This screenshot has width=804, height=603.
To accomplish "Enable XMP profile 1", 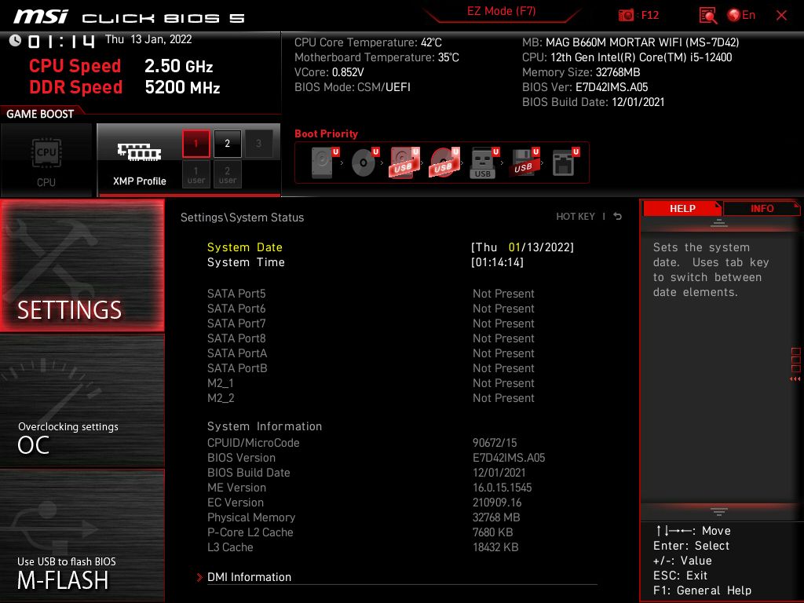I will point(196,144).
